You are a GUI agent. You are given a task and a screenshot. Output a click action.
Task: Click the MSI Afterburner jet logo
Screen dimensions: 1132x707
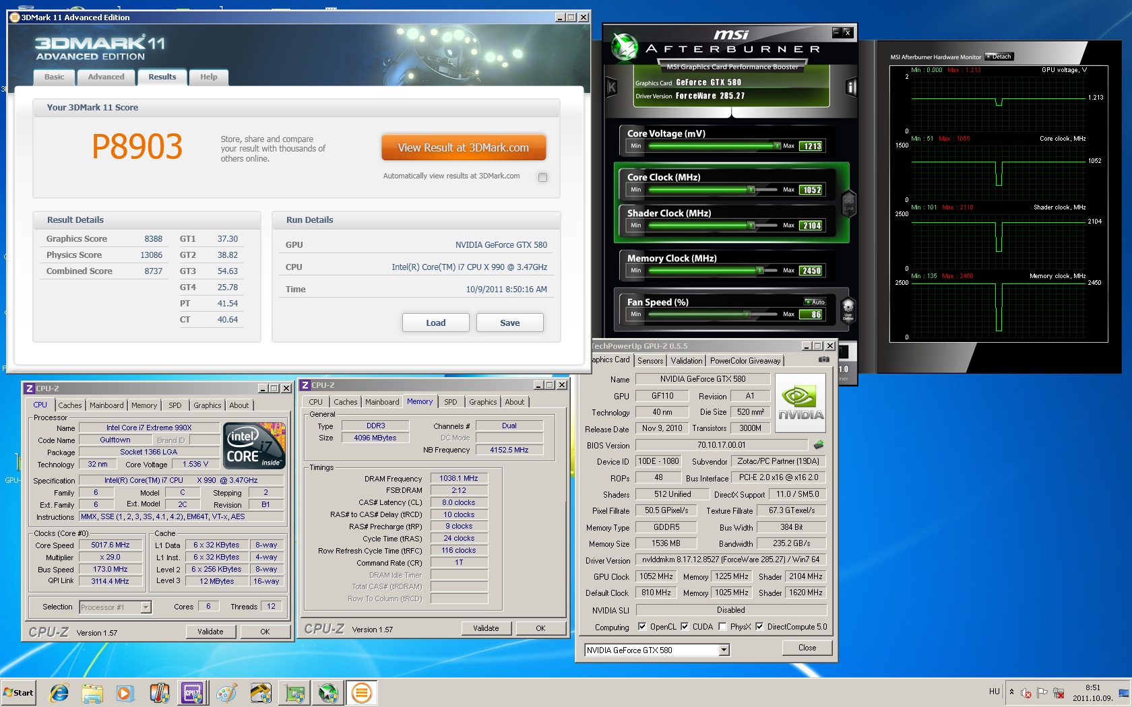click(624, 46)
